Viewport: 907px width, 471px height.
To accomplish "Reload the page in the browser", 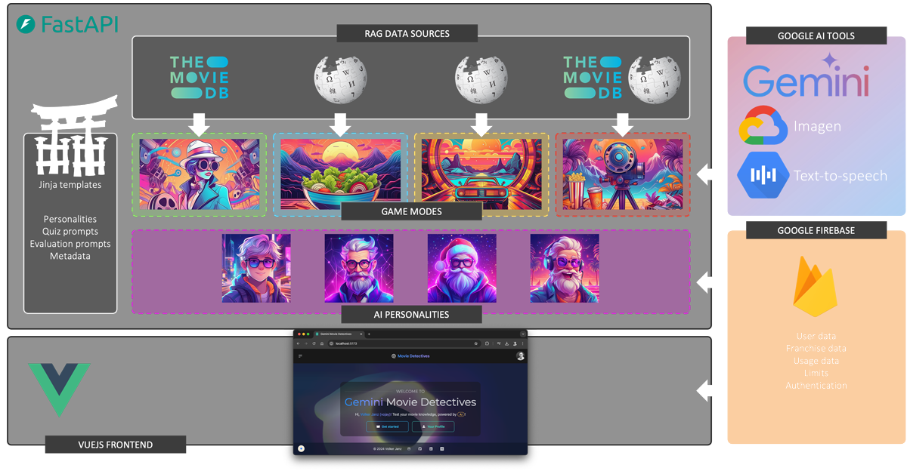I will [314, 343].
